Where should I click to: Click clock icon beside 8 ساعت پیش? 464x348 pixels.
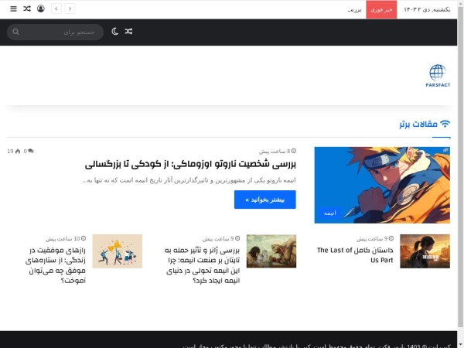pyautogui.click(x=294, y=151)
